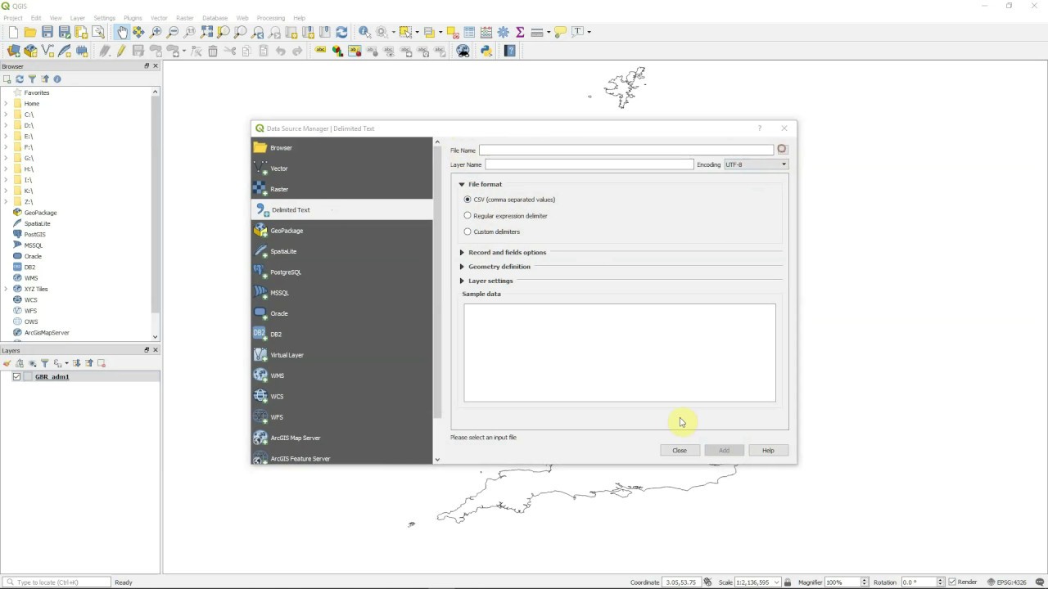Click the Zoom Out magnifier tool
The height and width of the screenshot is (589, 1048).
pos(173,32)
